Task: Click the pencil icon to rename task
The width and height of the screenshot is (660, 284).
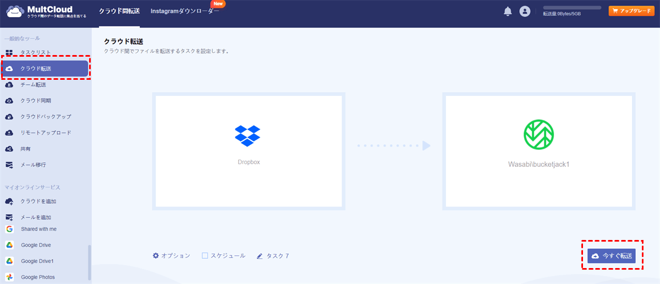Action: point(260,256)
